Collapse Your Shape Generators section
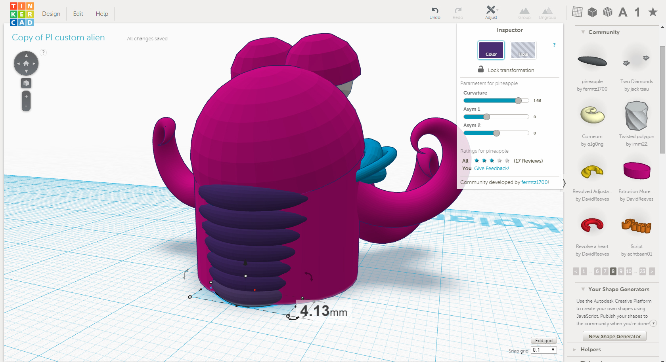This screenshot has height=362, width=666. coord(583,289)
